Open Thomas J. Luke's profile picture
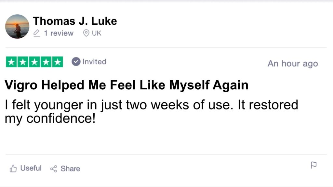The image size is (333, 187). click(x=17, y=27)
